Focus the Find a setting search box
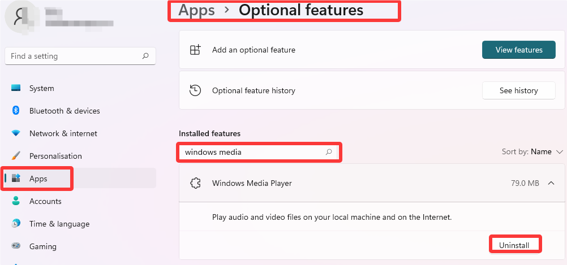This screenshot has width=567, height=265. pyautogui.click(x=74, y=56)
